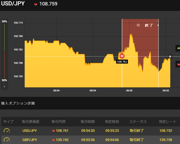
Task: Click the settlement rate 139.738
Action: pos(166,140)
